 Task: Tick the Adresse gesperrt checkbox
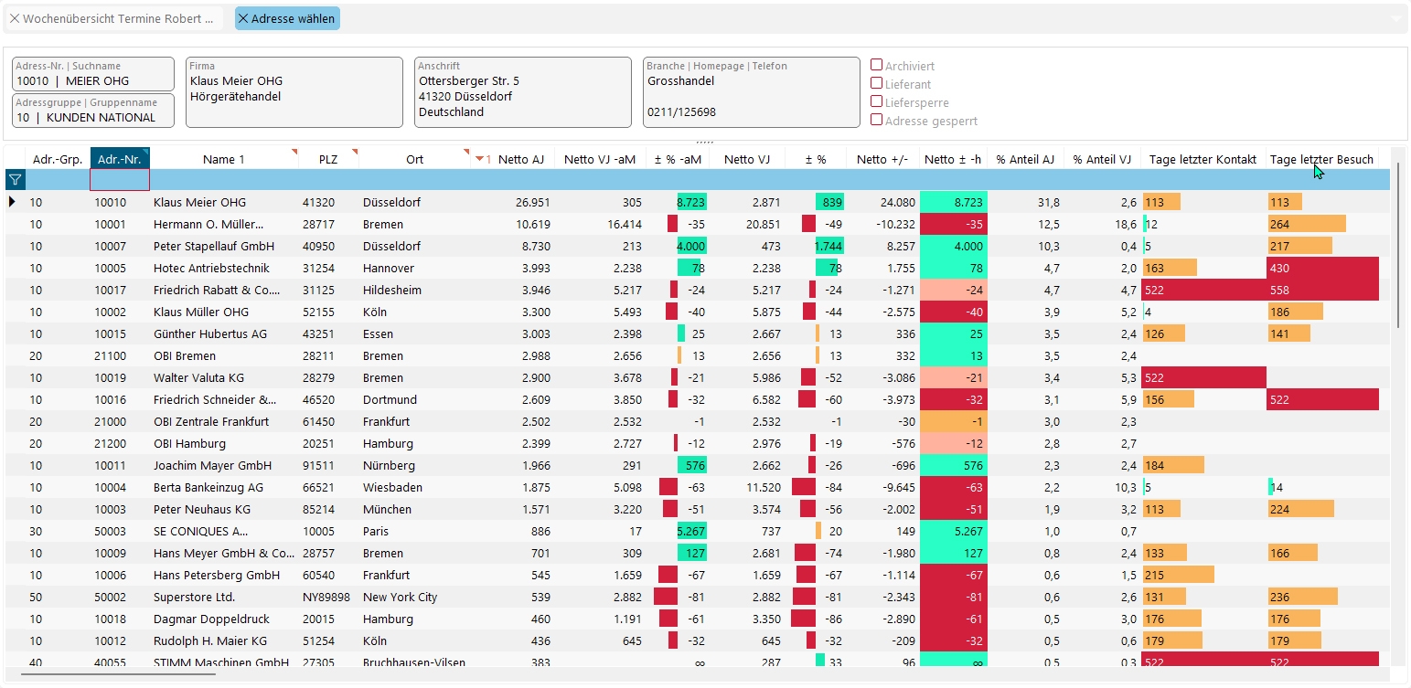(x=876, y=120)
